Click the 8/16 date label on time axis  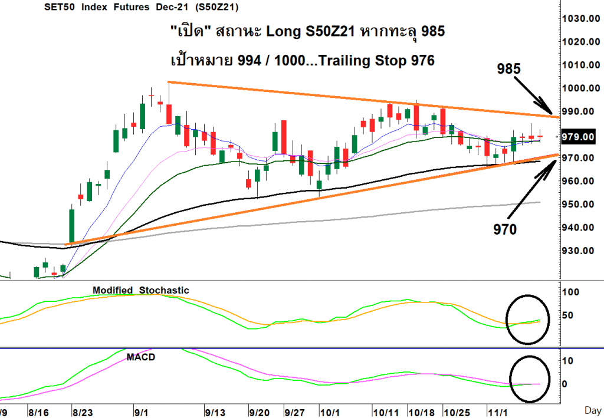point(39,413)
